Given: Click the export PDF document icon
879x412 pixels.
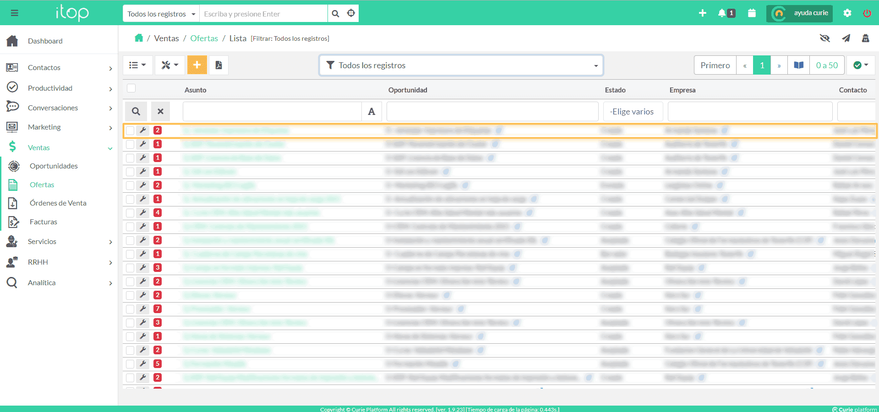Looking at the screenshot, I should 219,65.
